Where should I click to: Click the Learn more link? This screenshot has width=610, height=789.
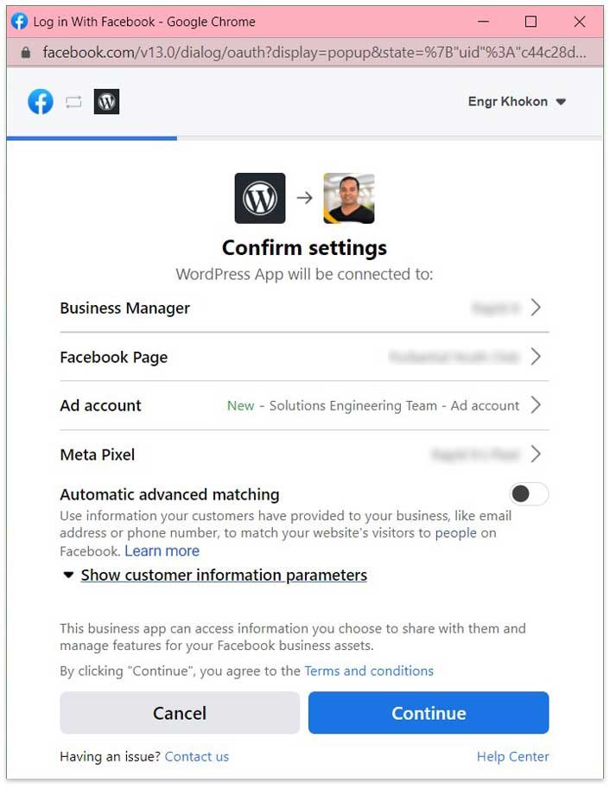click(x=162, y=551)
